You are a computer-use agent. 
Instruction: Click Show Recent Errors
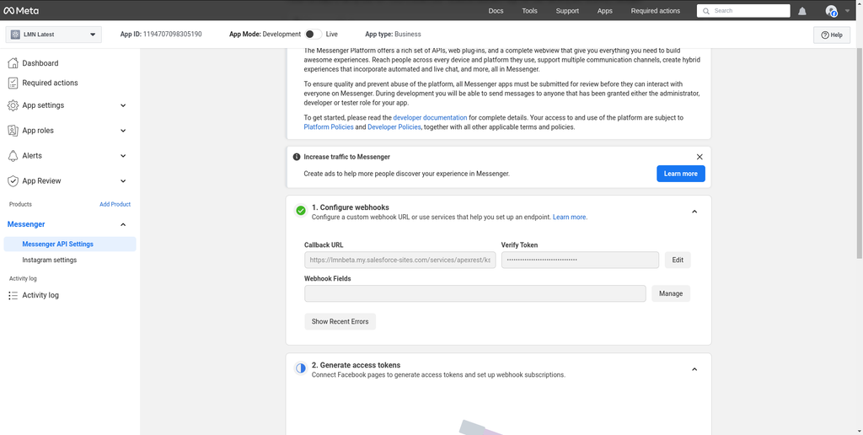(x=340, y=321)
